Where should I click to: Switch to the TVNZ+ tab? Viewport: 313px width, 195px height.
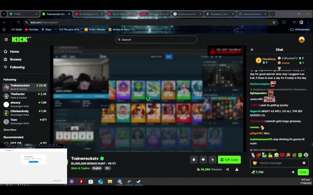pos(23,14)
